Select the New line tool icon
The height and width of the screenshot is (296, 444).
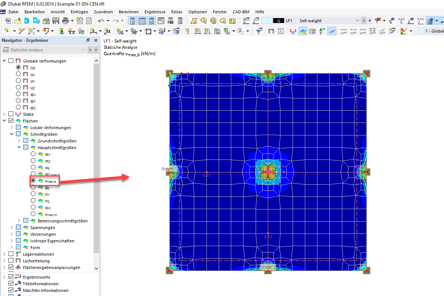pyautogui.click(x=21, y=31)
